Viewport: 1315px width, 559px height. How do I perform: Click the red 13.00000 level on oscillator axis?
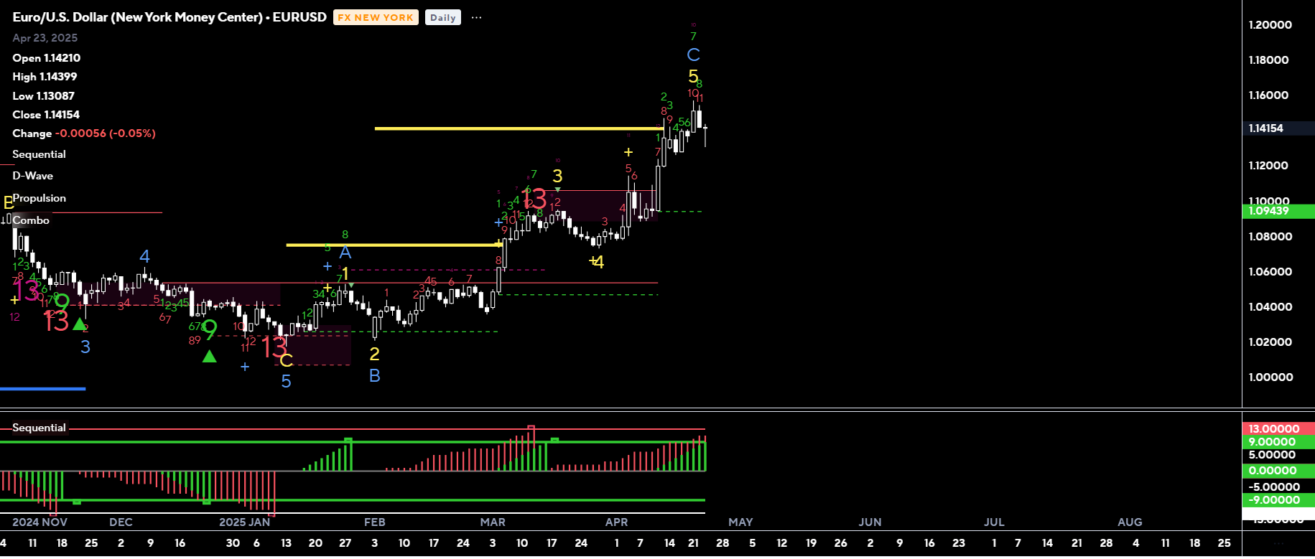[1273, 429]
